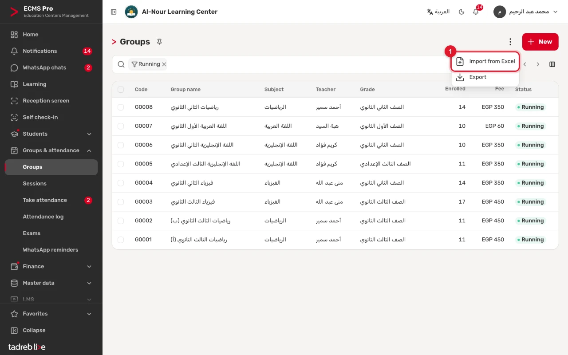Viewport: 568px width, 355px height.
Task: Tick the checkbox for group G0008
Action: point(121,107)
